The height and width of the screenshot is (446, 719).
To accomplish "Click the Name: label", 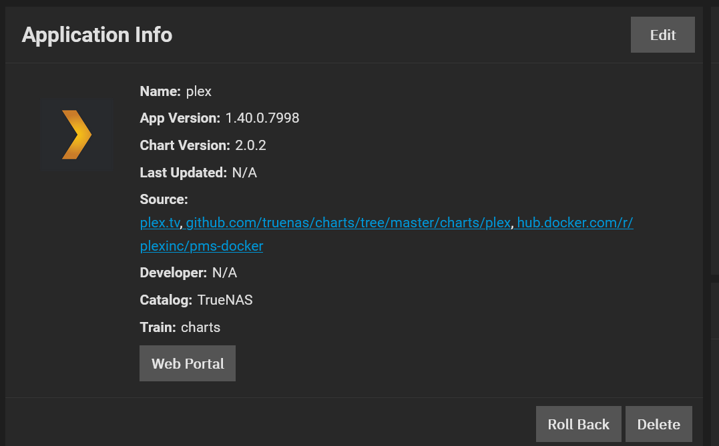I will [x=160, y=91].
